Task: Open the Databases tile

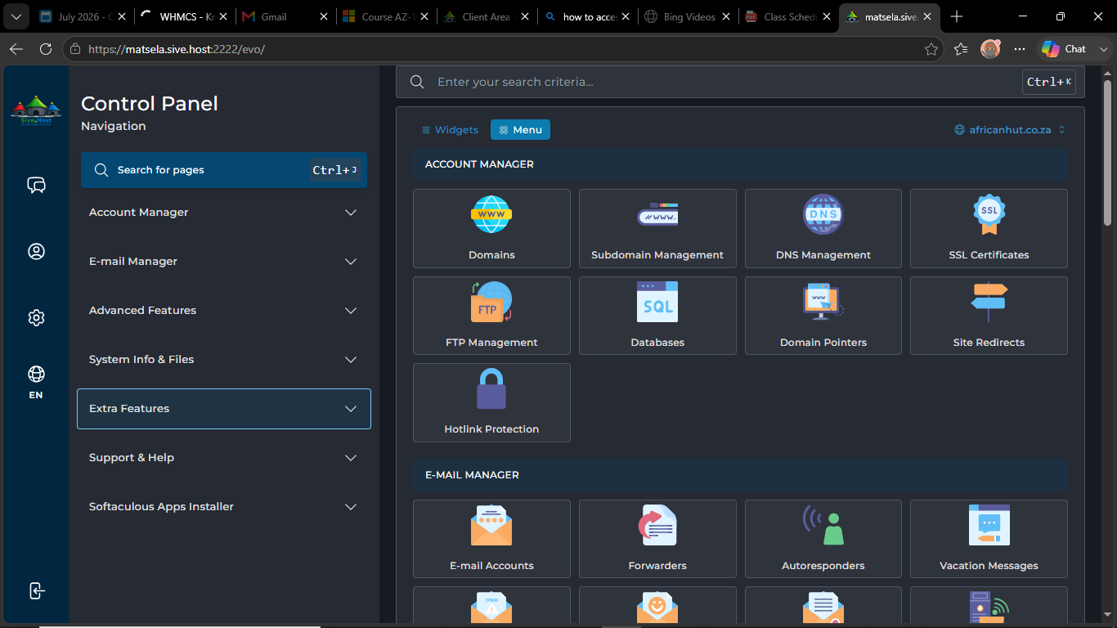Action: pos(657,316)
